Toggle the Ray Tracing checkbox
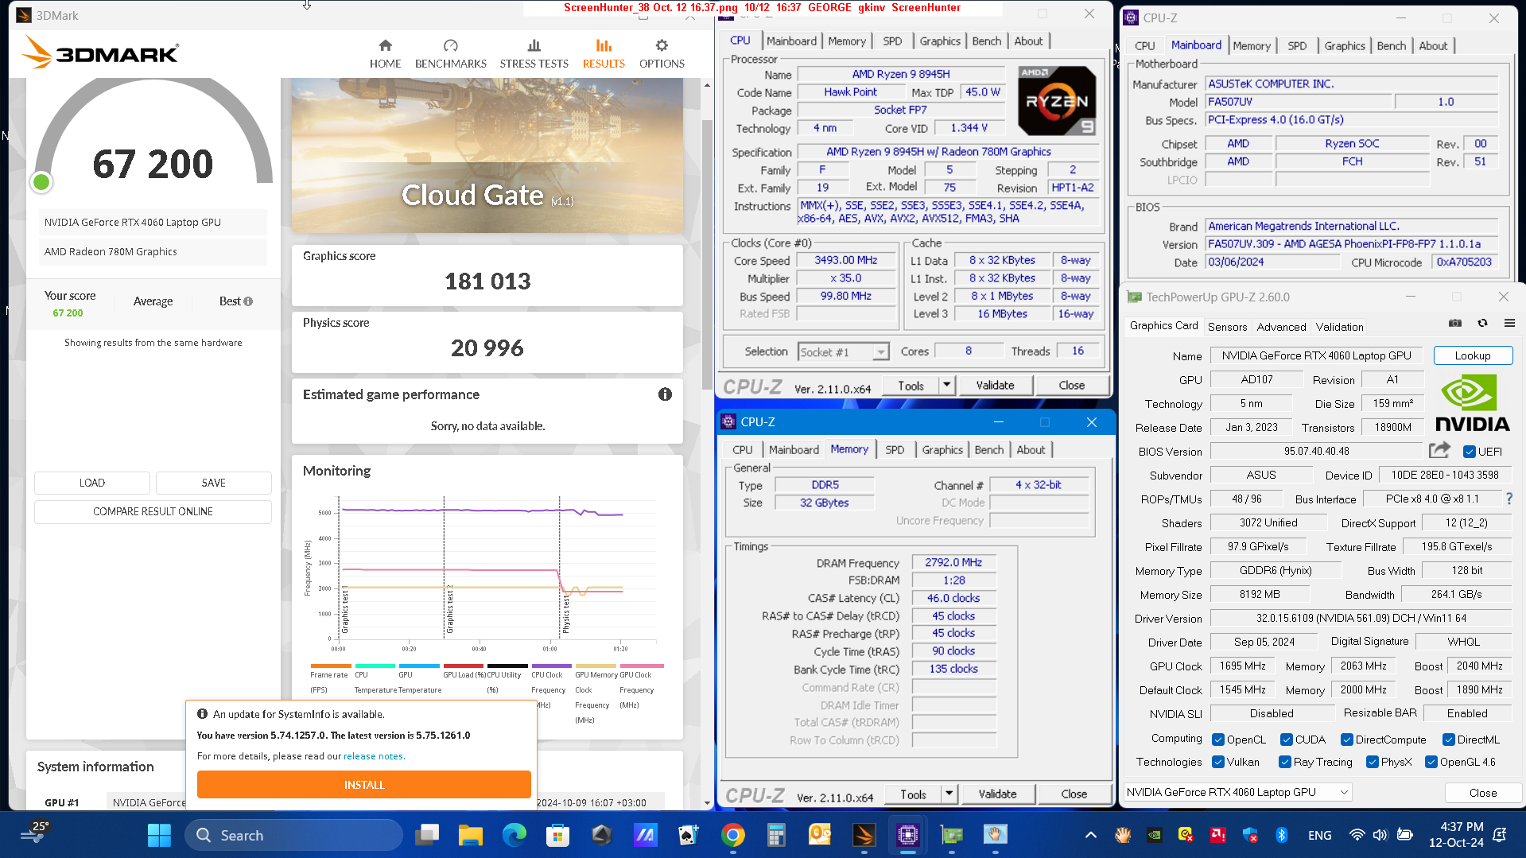The image size is (1526, 858). [x=1284, y=762]
